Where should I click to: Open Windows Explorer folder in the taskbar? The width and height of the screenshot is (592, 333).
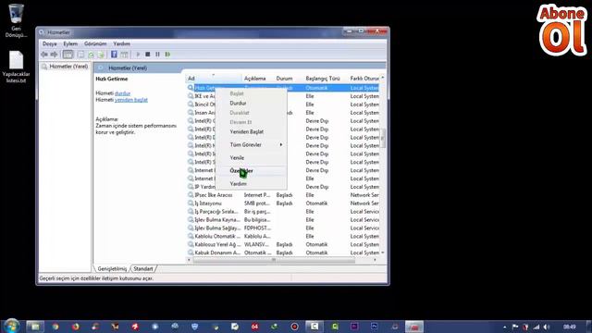(x=35, y=327)
